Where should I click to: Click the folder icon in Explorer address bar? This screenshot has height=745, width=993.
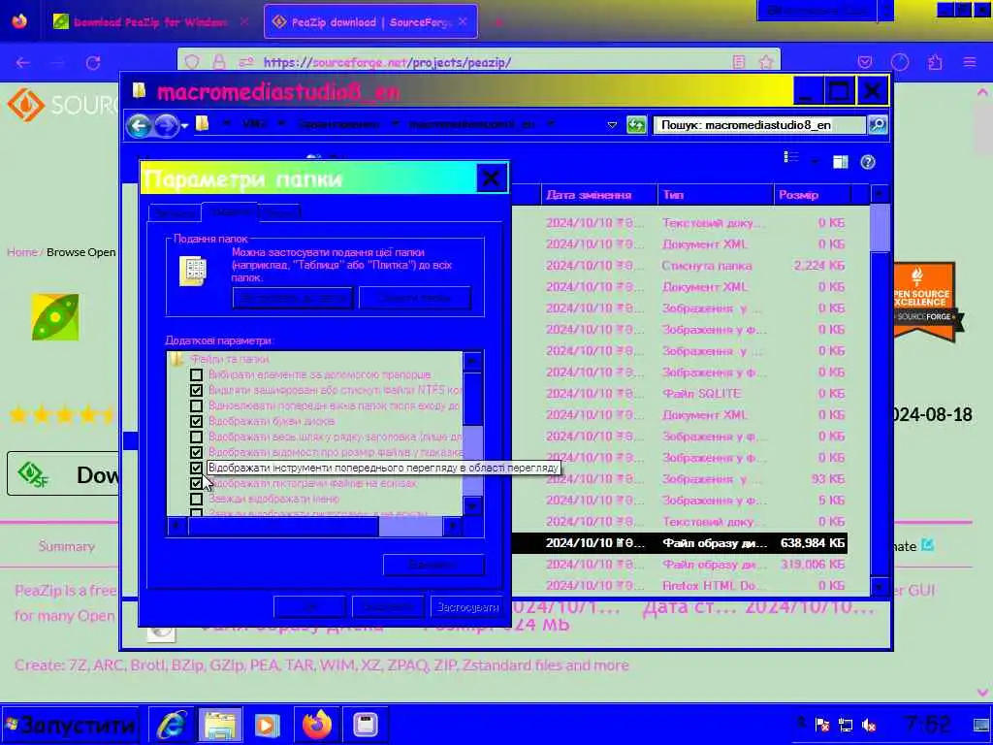coord(203,123)
